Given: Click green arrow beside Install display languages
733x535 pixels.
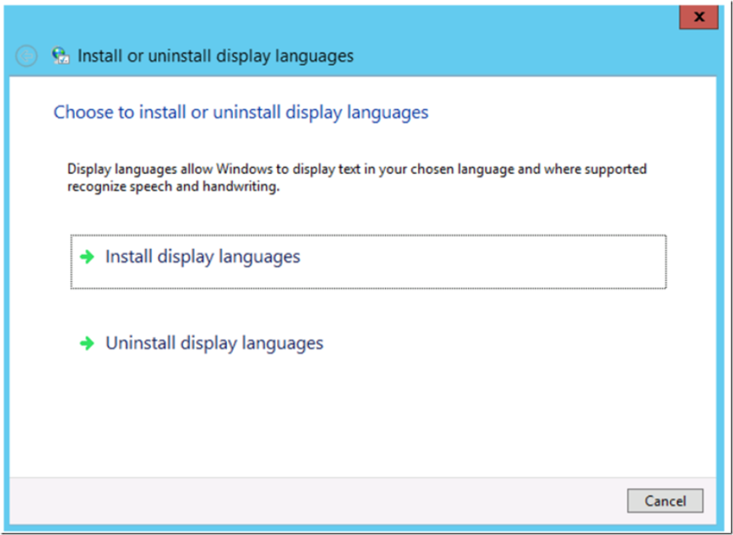Looking at the screenshot, I should (x=87, y=257).
